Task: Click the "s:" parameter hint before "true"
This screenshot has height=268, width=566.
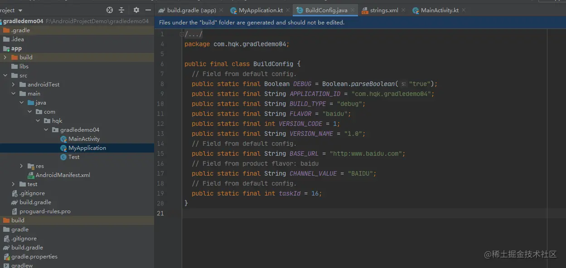Action: click(403, 84)
